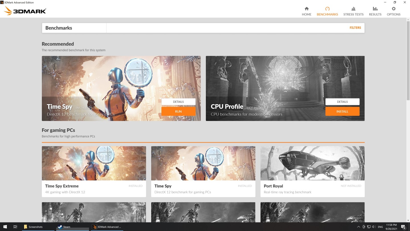This screenshot has height=231, width=410.
Task: Click the volume icon in the system tray
Action: pyautogui.click(x=374, y=226)
